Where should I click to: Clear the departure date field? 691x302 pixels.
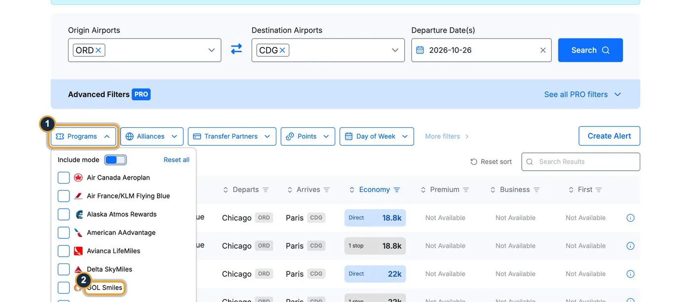pos(543,50)
